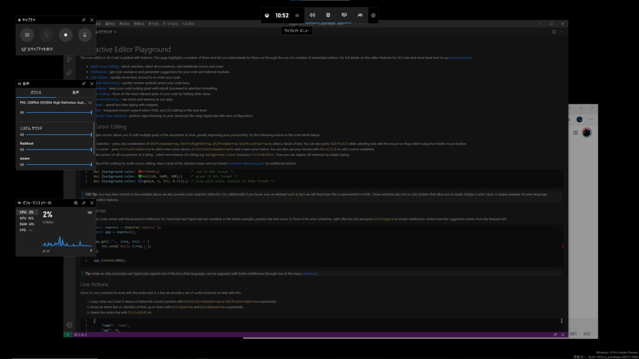Open the widget menu list icon
Screen dimensions: 639x359
click(297, 15)
